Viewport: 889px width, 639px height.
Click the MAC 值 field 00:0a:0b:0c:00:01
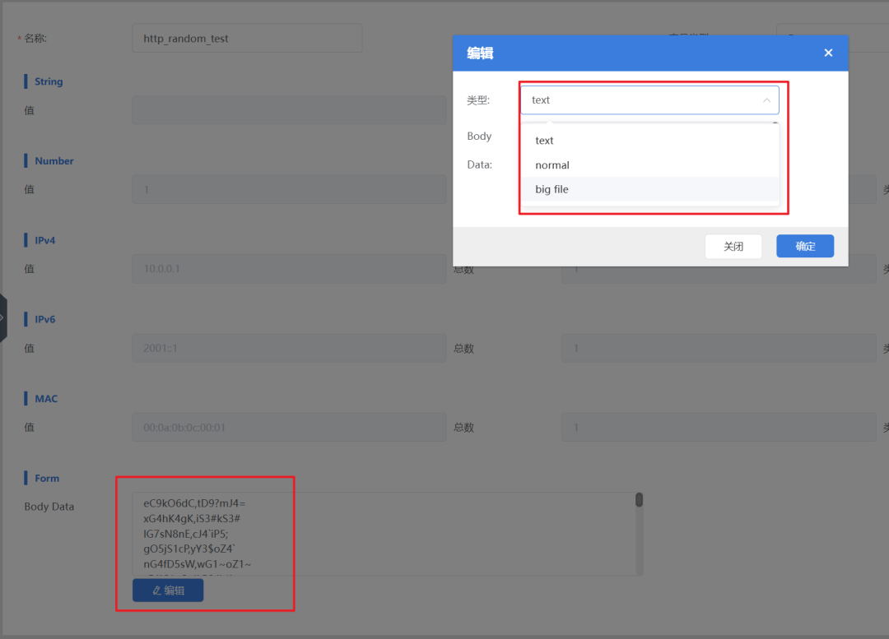click(289, 427)
